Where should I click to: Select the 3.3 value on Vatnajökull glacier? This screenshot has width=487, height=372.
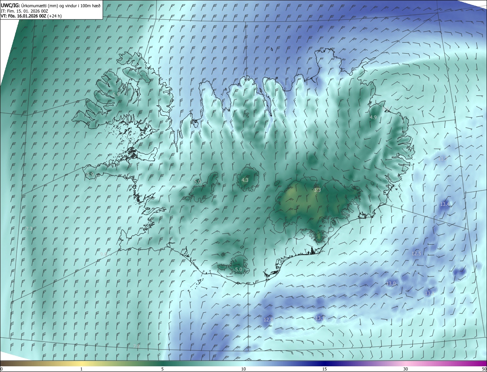pos(317,190)
